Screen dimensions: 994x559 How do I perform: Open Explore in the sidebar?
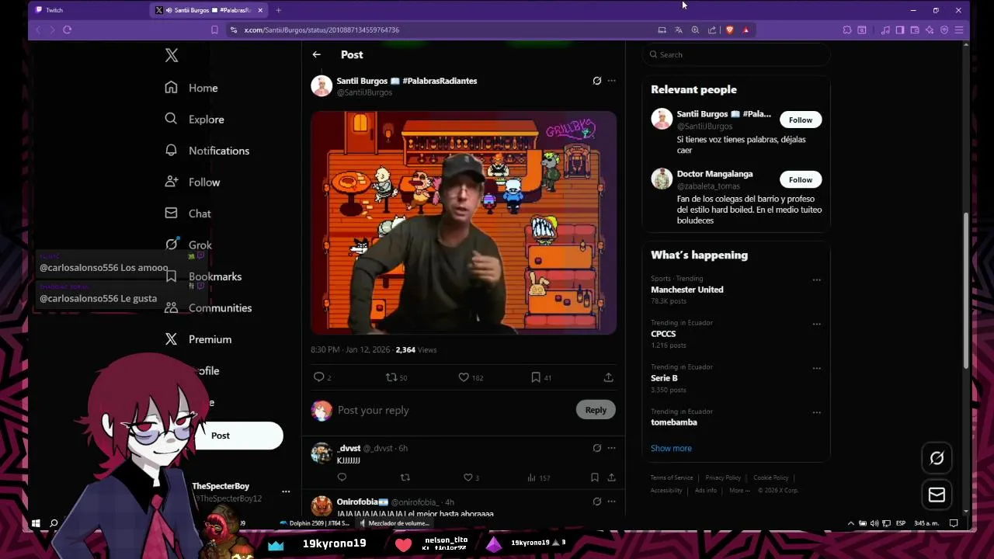[x=195, y=119]
